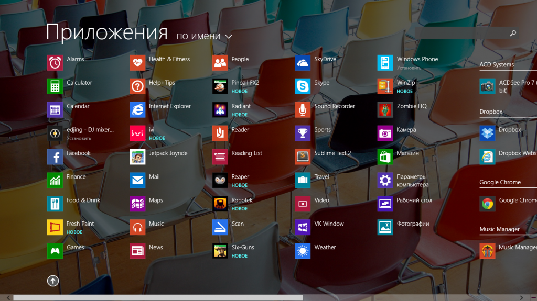Launch the Reaper game icon
The image size is (537, 301).
(x=220, y=180)
